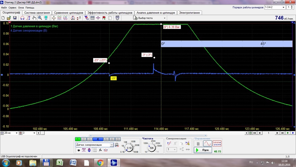
Task: Click the red flag marker icon
Action: coord(104,18)
